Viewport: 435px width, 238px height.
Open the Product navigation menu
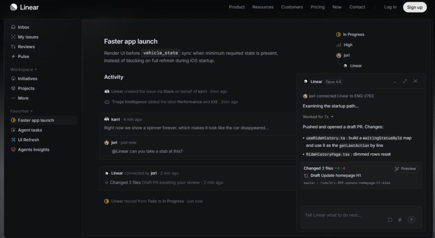coord(237,7)
